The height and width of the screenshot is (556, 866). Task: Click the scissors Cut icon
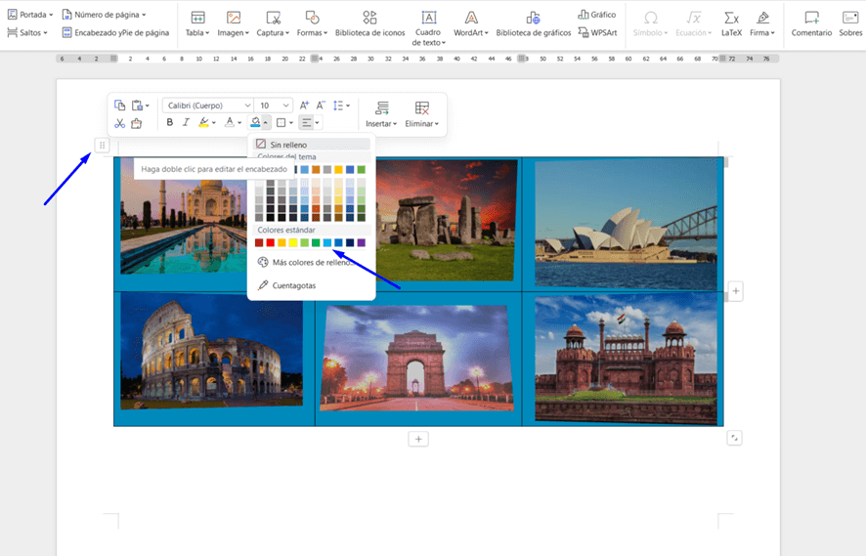[119, 123]
